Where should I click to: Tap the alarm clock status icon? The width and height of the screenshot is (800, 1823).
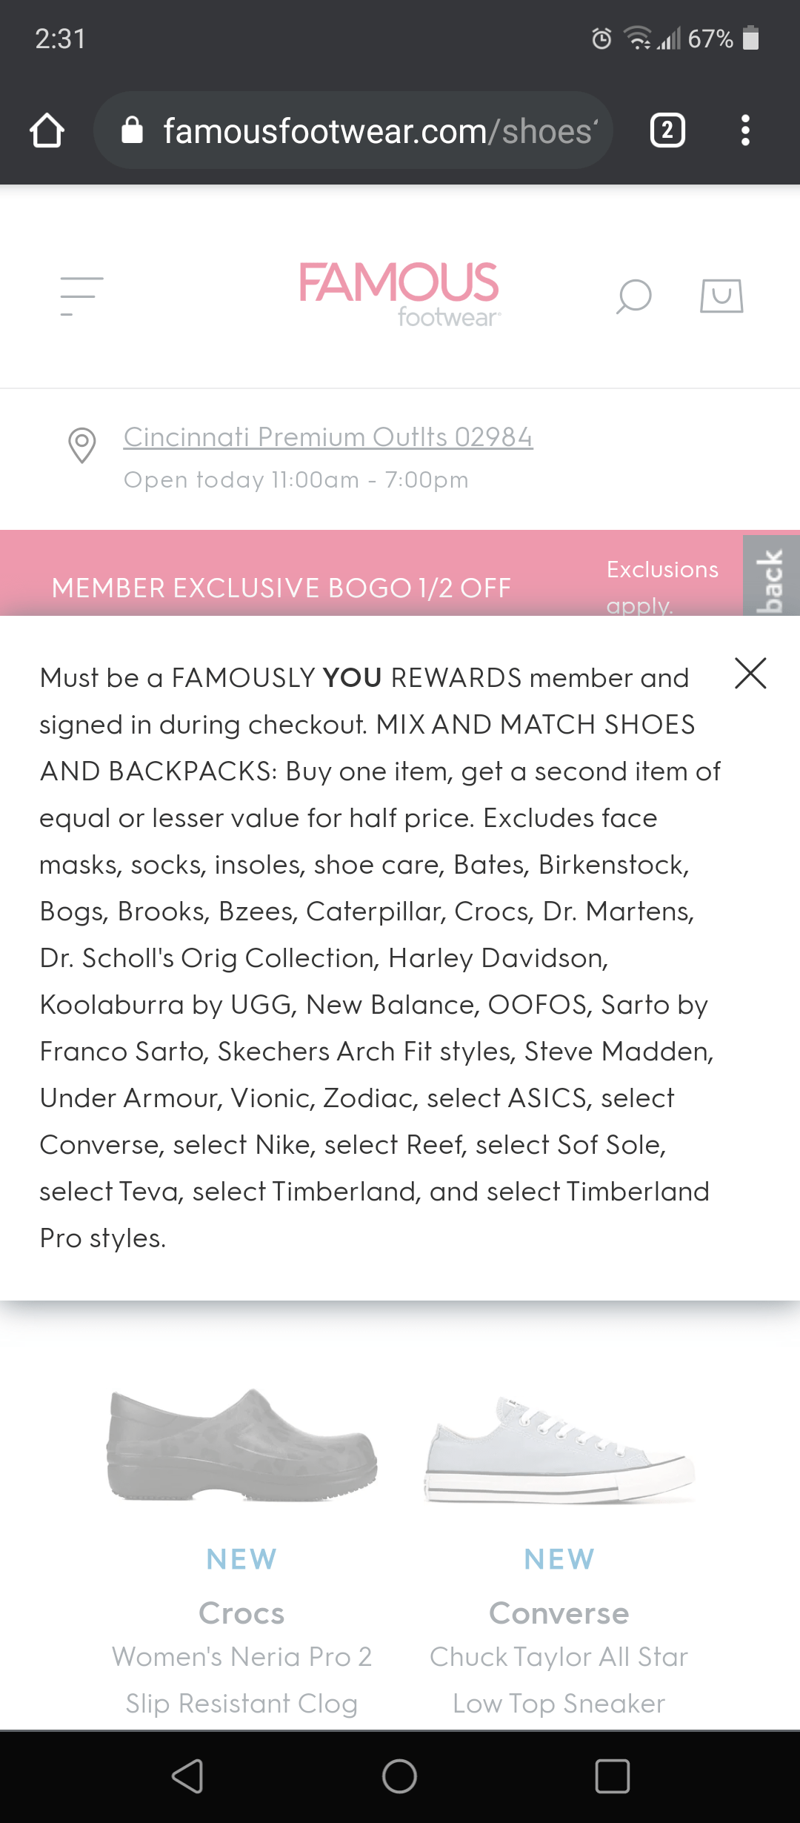pos(601,39)
